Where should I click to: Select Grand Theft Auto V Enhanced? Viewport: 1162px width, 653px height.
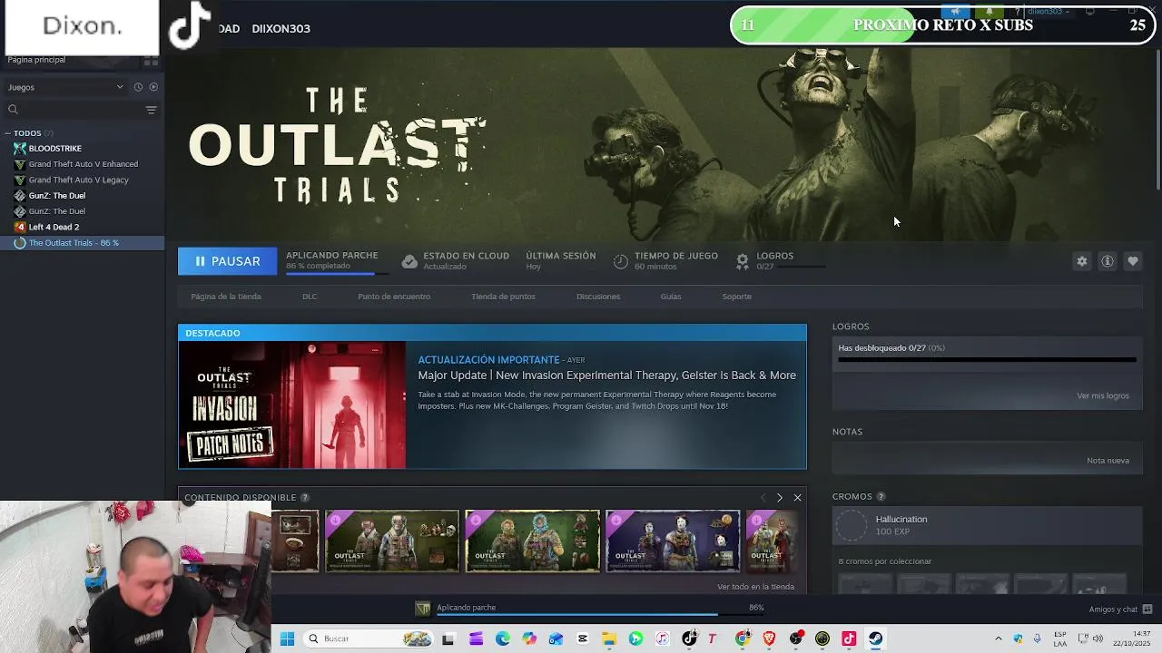tap(83, 164)
